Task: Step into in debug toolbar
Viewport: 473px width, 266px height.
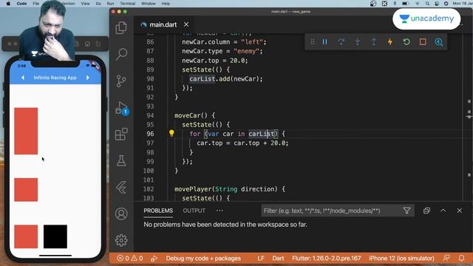Action: [x=358, y=42]
